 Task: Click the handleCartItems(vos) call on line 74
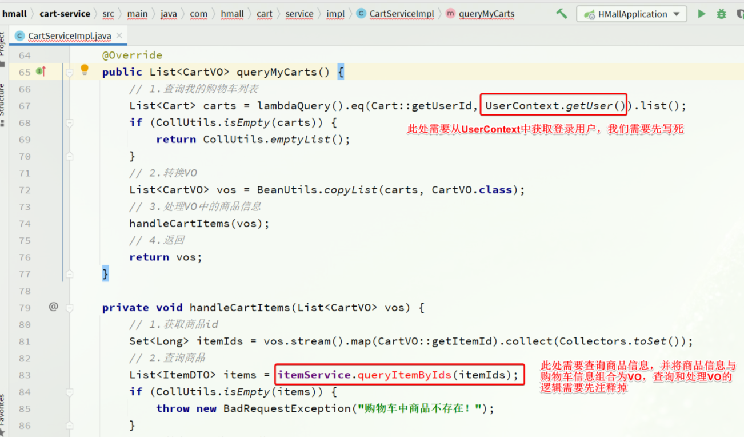pyautogui.click(x=196, y=224)
